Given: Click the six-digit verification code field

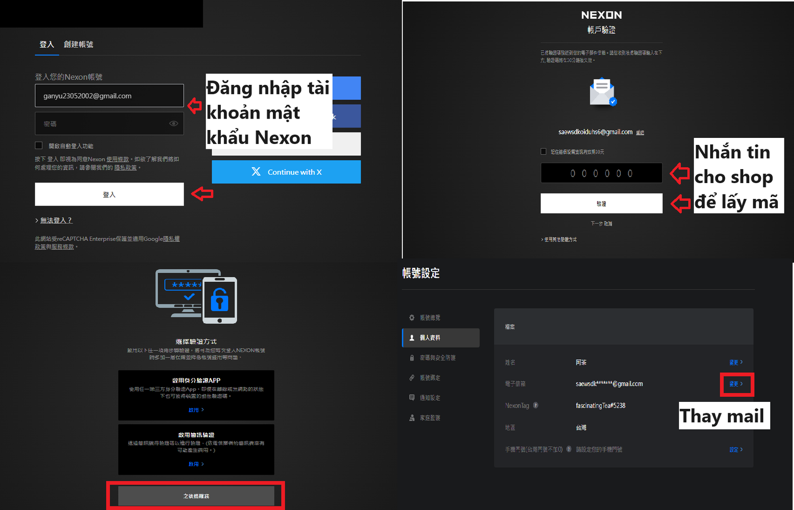Looking at the screenshot, I should tap(601, 173).
